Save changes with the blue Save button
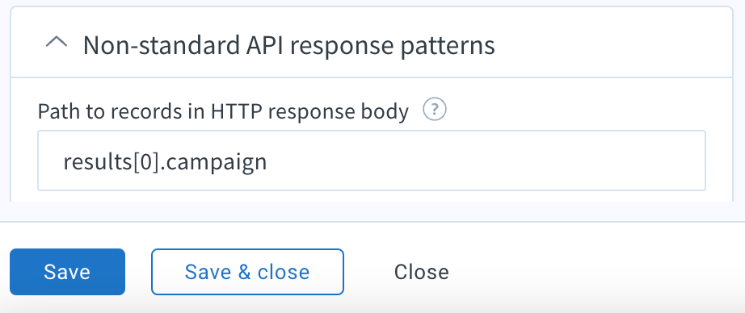This screenshot has width=745, height=313. tap(67, 272)
